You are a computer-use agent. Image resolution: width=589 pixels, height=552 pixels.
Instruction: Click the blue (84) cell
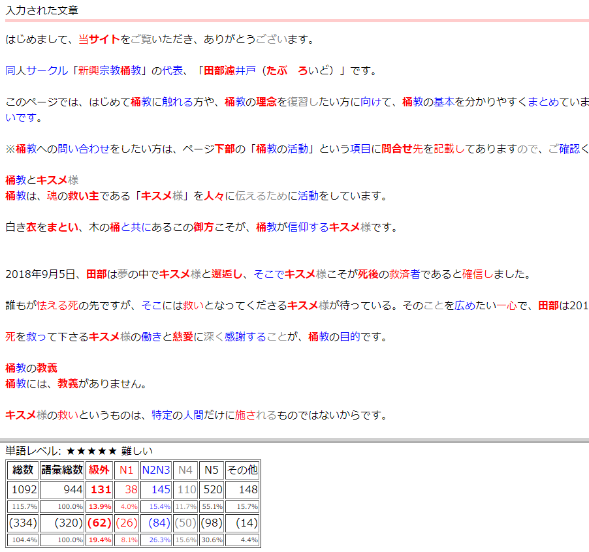click(156, 523)
